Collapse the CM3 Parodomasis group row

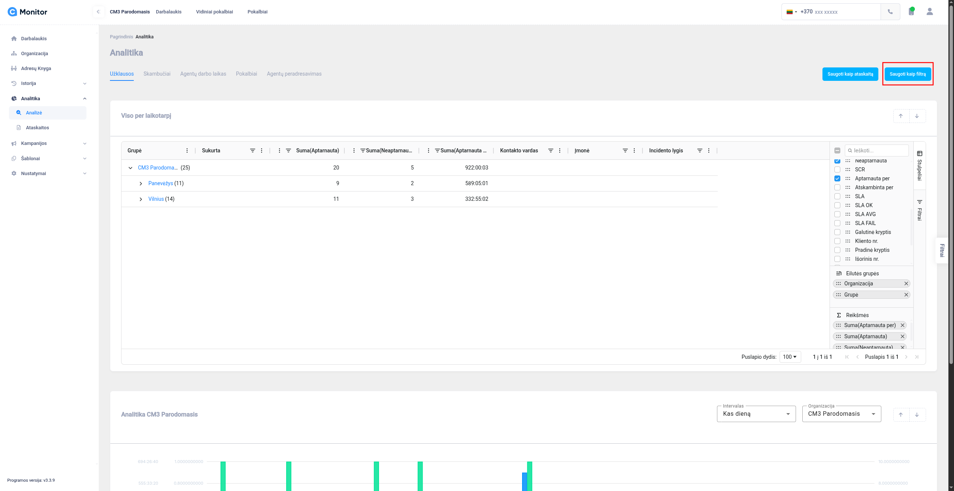pyautogui.click(x=130, y=168)
